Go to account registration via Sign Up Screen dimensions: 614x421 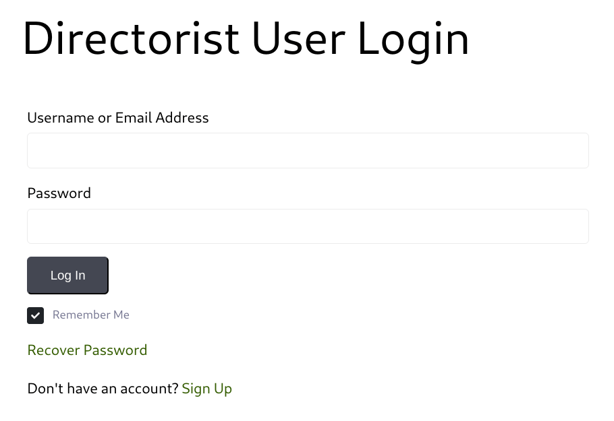tap(206, 389)
